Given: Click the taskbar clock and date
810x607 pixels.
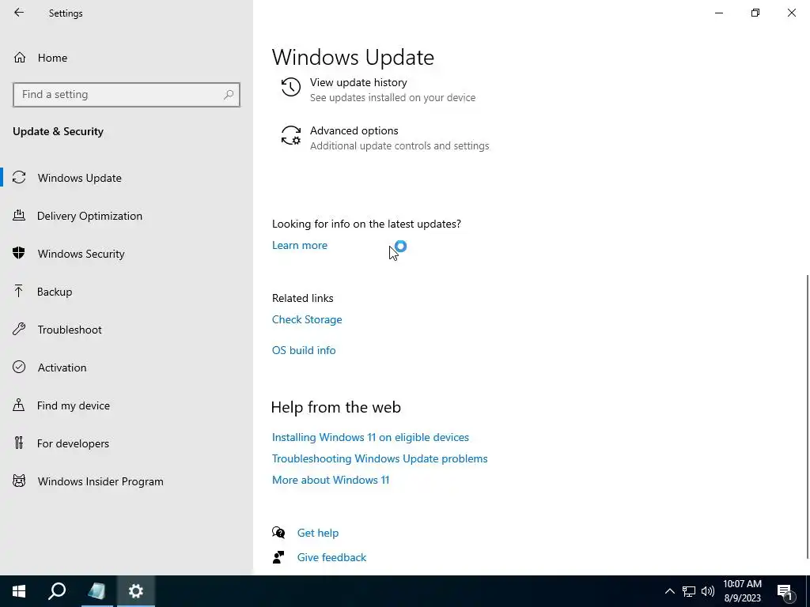Looking at the screenshot, I should coord(742,591).
